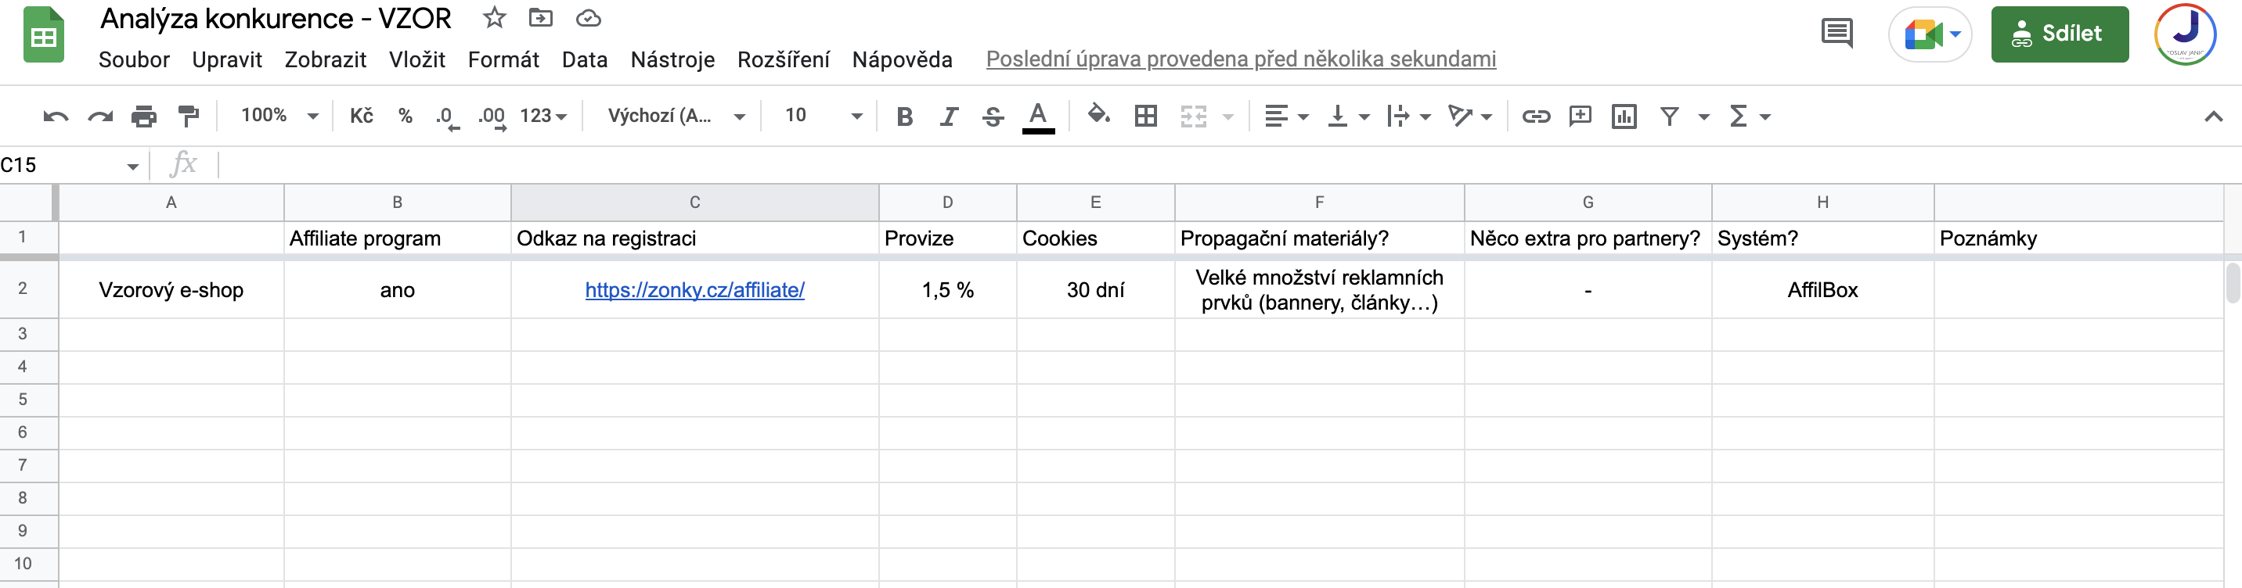
Task: Open the Soubor menu
Action: 134,59
